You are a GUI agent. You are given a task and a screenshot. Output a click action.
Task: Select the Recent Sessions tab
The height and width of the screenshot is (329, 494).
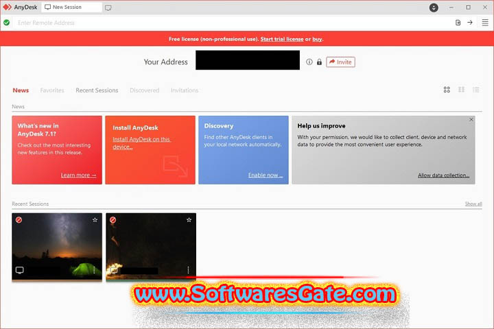[x=97, y=90]
